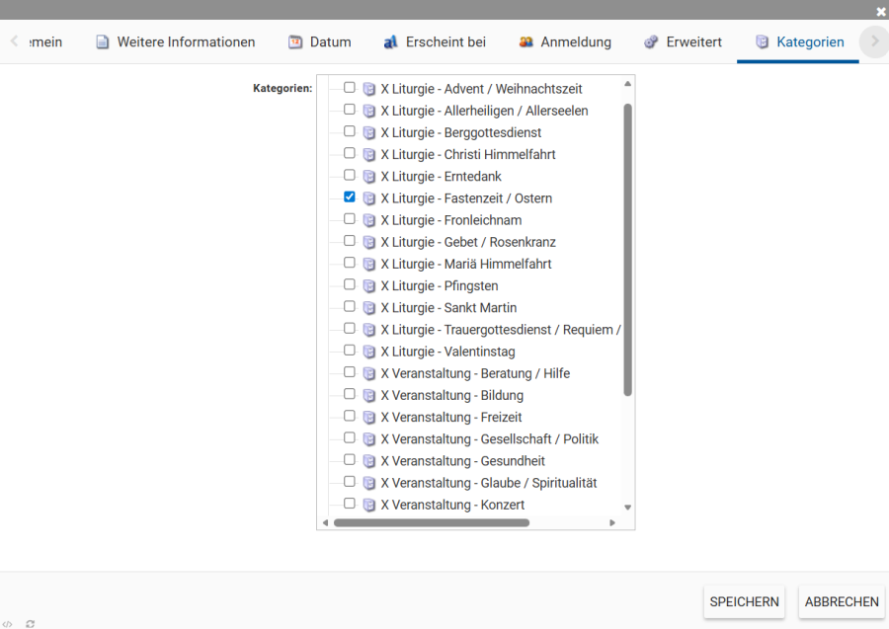The image size is (889, 629).
Task: Click the Erweitert gear icon
Action: 651,42
